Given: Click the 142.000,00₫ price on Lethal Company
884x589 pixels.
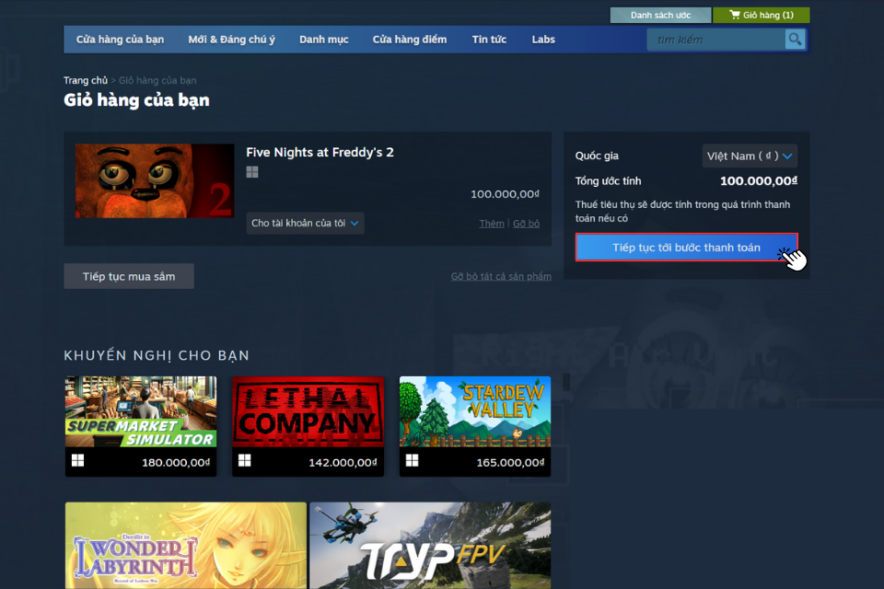Looking at the screenshot, I should [x=343, y=463].
